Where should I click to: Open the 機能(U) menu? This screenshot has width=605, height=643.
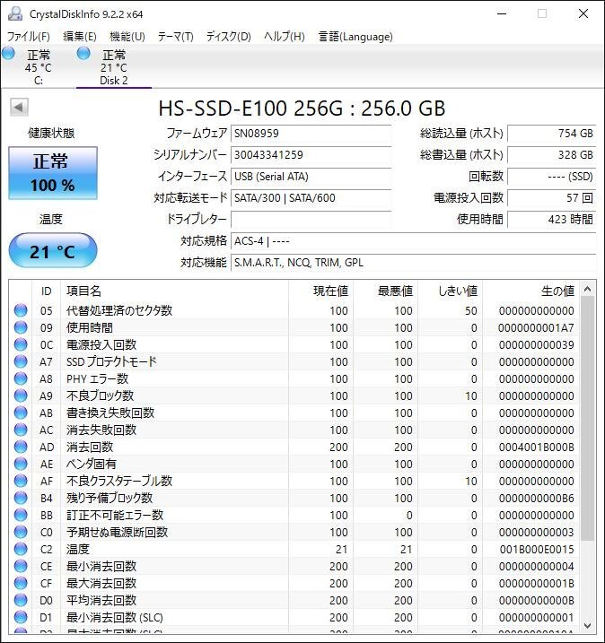(127, 37)
